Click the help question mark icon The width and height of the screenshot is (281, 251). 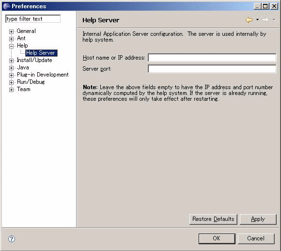point(12,239)
